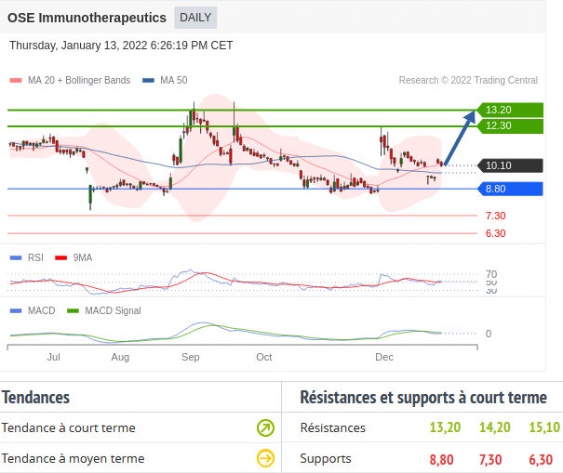The height and width of the screenshot is (473, 563).
Task: Click yellow right arrow medium-term trend icon
Action: pos(265,458)
